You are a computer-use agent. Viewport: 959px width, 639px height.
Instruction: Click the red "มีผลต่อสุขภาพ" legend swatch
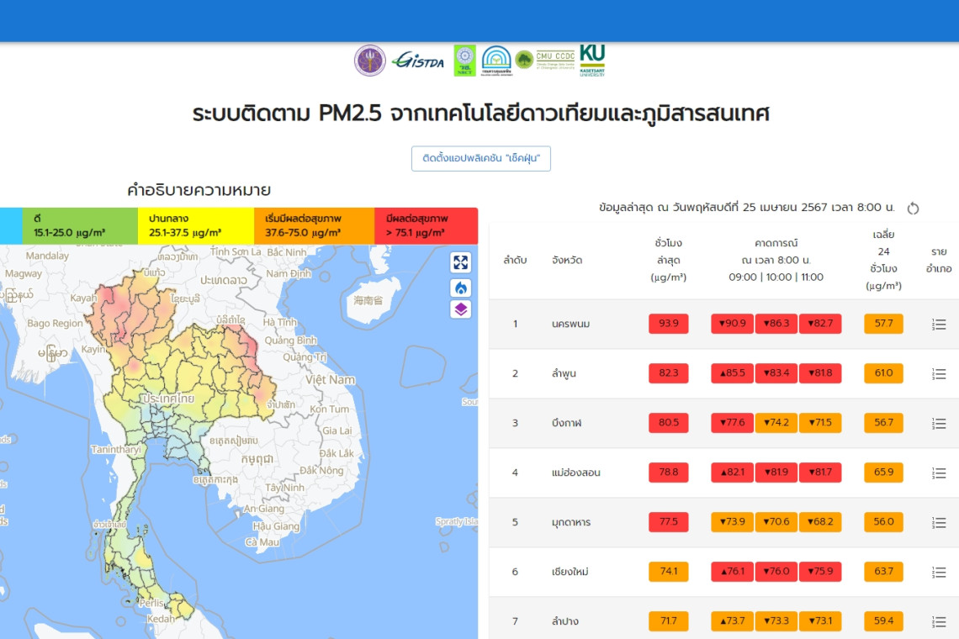click(x=426, y=226)
